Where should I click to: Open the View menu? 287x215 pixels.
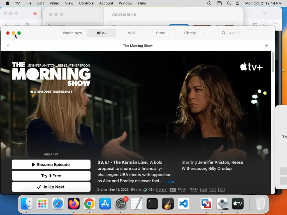click(69, 3)
